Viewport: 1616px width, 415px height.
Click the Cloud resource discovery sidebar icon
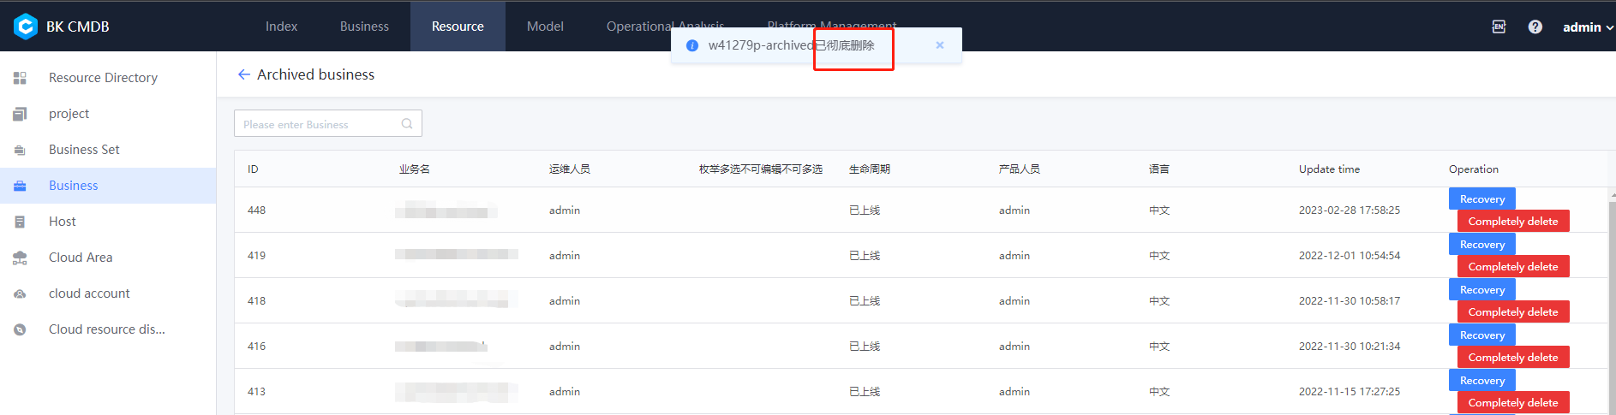(x=20, y=329)
